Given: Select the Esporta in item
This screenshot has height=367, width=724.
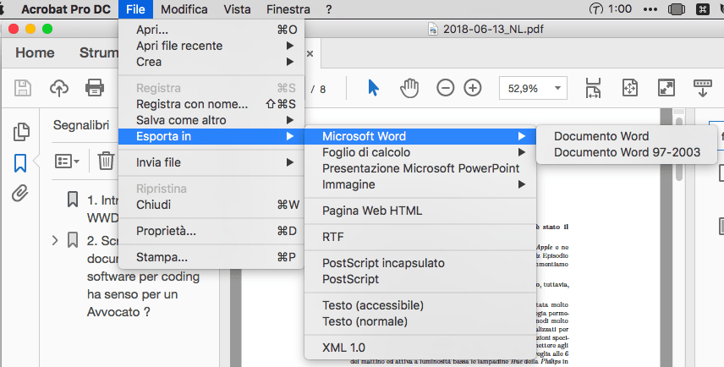Looking at the screenshot, I should (x=211, y=136).
